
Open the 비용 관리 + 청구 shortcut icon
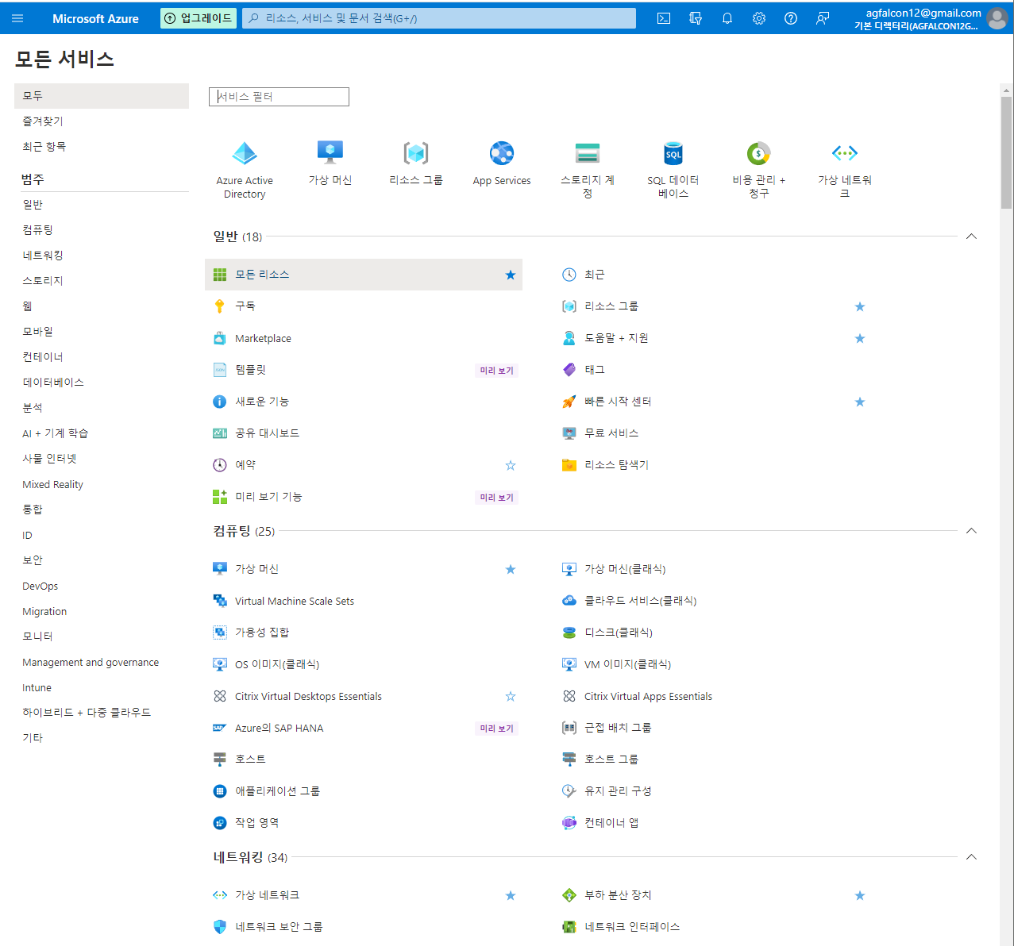pos(759,152)
